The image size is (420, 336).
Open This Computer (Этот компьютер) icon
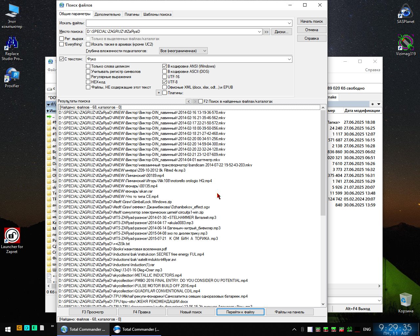tap(12, 15)
